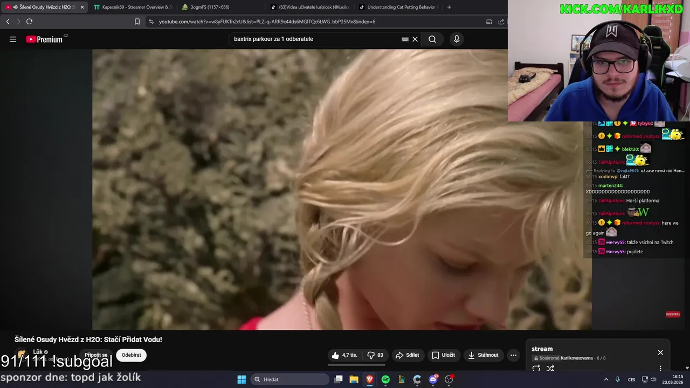Open File Explorer from taskbar
This screenshot has width=690, height=388.
[x=354, y=379]
